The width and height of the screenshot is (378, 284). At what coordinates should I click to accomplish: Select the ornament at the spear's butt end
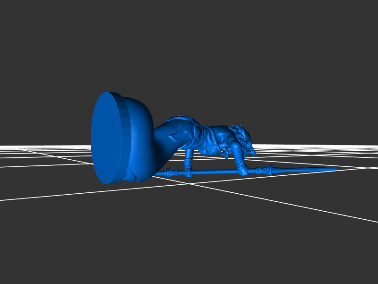(x=170, y=173)
